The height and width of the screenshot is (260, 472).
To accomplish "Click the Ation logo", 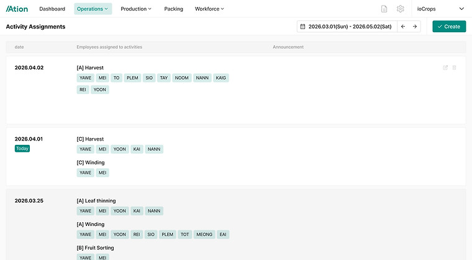I will click(17, 9).
